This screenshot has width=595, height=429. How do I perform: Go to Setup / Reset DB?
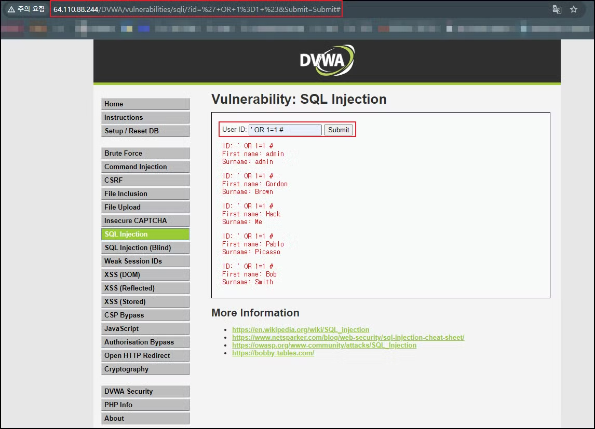click(x=145, y=131)
